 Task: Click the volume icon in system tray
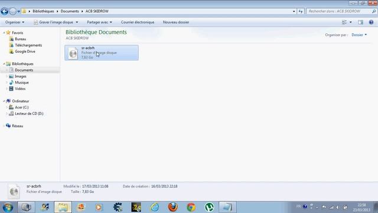pos(338,207)
